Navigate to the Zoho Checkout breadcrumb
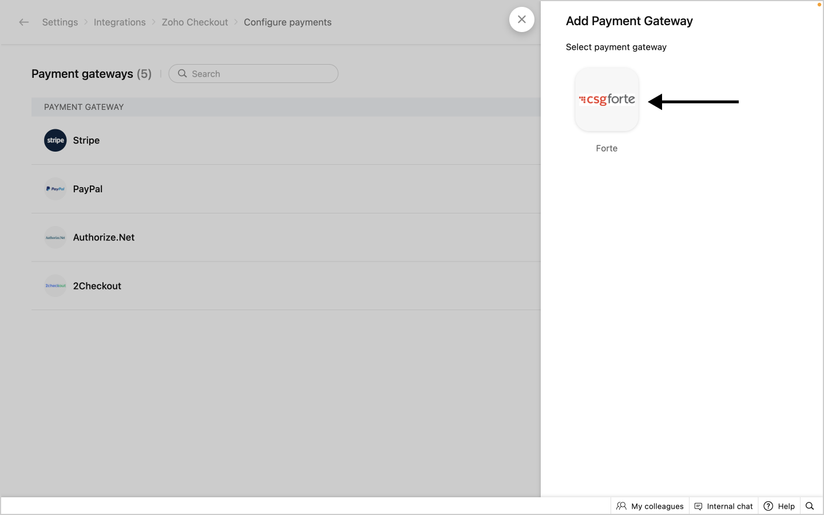Image resolution: width=824 pixels, height=515 pixels. tap(195, 22)
